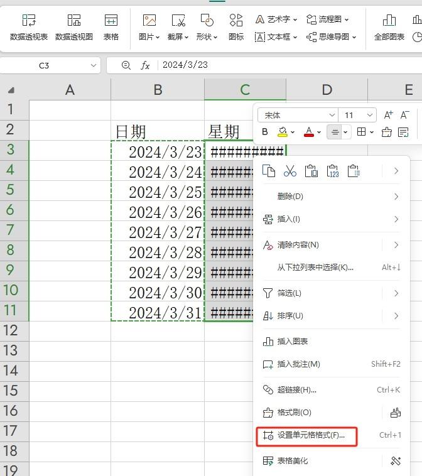Click cell containing 2024/3/31

click(158, 311)
